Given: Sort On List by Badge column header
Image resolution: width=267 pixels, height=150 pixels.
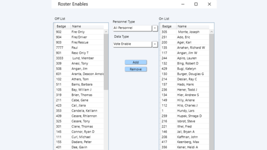Looking at the screenshot, I should click(x=168, y=26).
